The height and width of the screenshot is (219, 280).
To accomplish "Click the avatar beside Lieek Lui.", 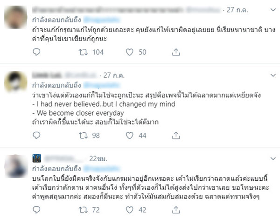I will click(x=15, y=83).
